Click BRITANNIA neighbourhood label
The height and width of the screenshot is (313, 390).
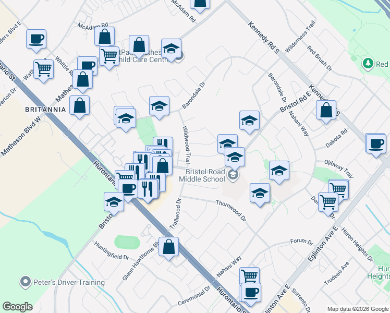click(x=45, y=110)
